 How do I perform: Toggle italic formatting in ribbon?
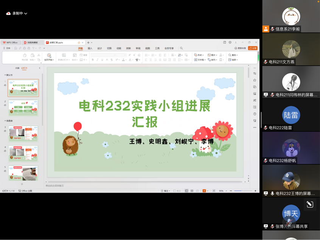97,60
